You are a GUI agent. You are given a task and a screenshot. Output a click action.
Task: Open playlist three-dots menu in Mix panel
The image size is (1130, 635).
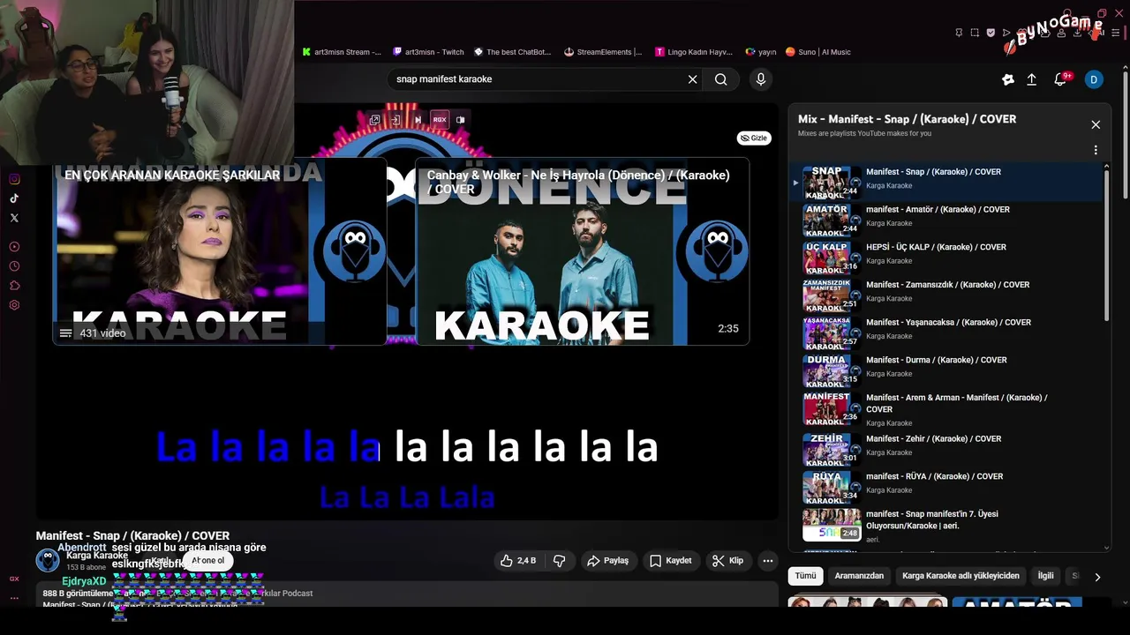[1096, 150]
